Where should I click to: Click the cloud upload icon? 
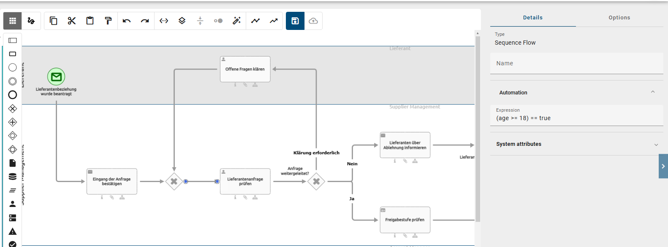point(313,21)
